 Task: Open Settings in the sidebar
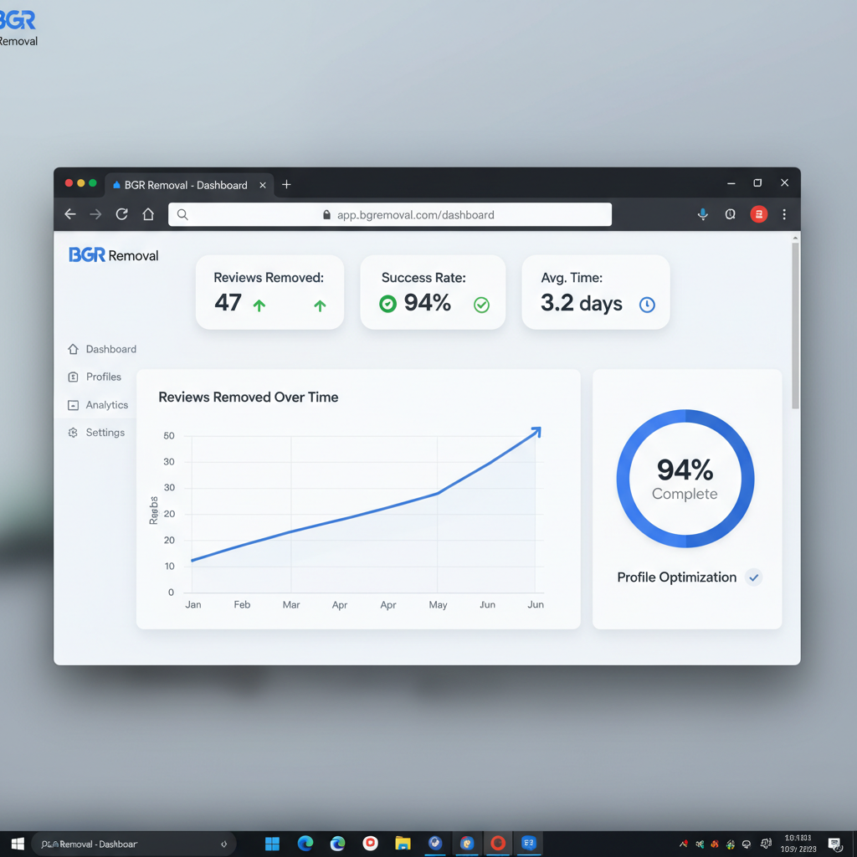(x=96, y=433)
